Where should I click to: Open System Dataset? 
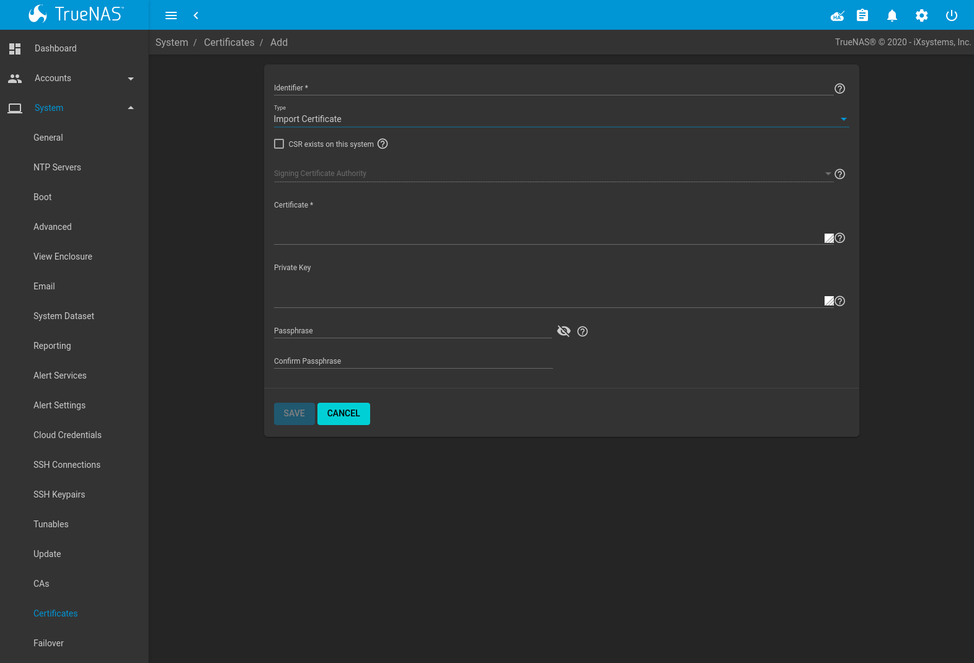point(64,316)
